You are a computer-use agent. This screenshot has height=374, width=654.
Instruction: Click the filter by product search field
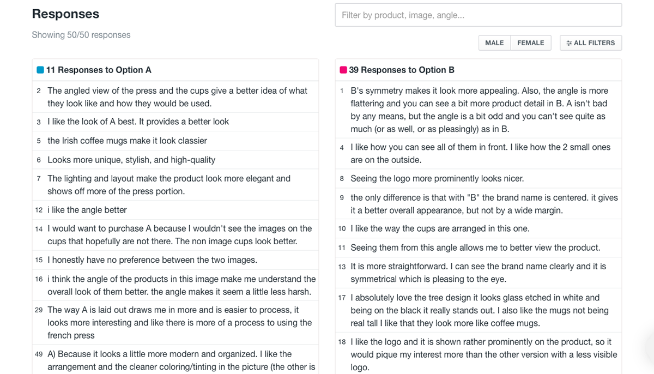click(478, 15)
